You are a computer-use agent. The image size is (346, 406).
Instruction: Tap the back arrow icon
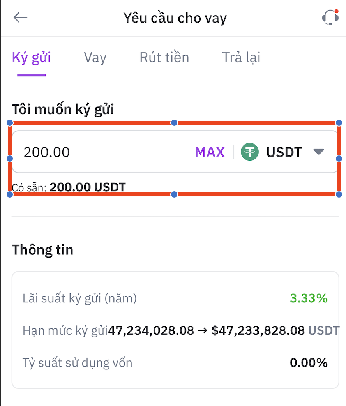(20, 18)
